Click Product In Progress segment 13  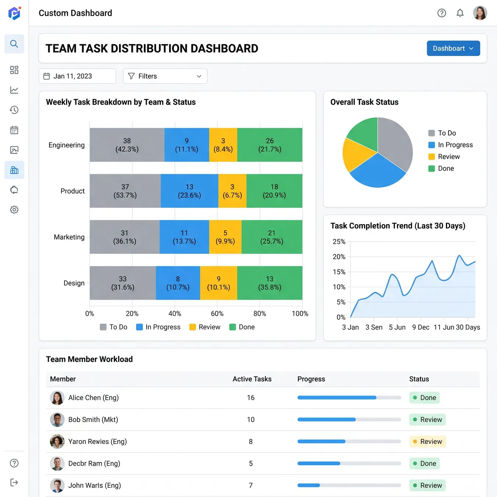[x=190, y=191]
